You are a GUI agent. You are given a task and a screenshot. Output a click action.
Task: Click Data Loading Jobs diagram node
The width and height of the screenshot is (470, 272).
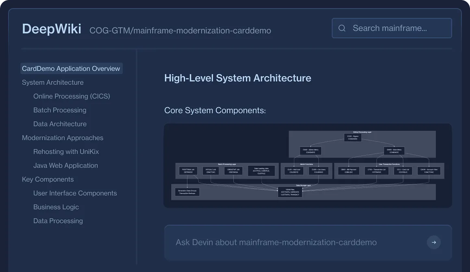coord(261,171)
